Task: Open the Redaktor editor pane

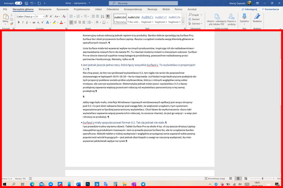Action: [x=257, y=18]
